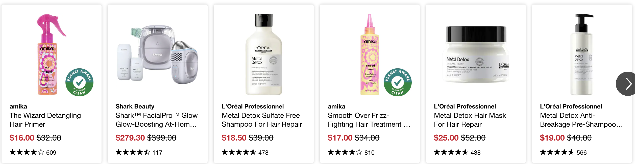Open amika Smooth Over bottle image
This screenshot has height=164, width=635.
tap(370, 54)
